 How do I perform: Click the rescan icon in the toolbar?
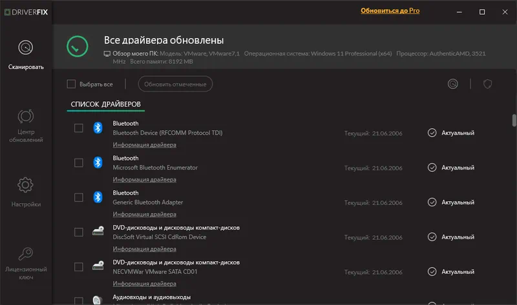[x=453, y=84]
